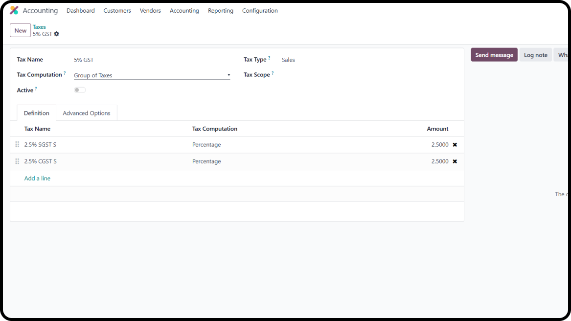
Task: Open the Taxes gear settings icon
Action: pos(56,34)
